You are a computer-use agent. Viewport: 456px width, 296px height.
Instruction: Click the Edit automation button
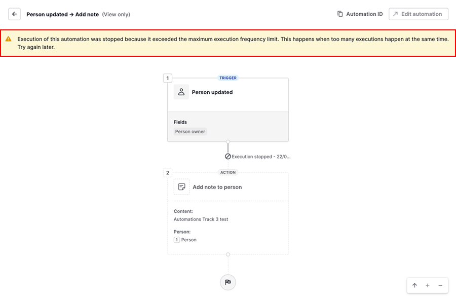[419, 14]
